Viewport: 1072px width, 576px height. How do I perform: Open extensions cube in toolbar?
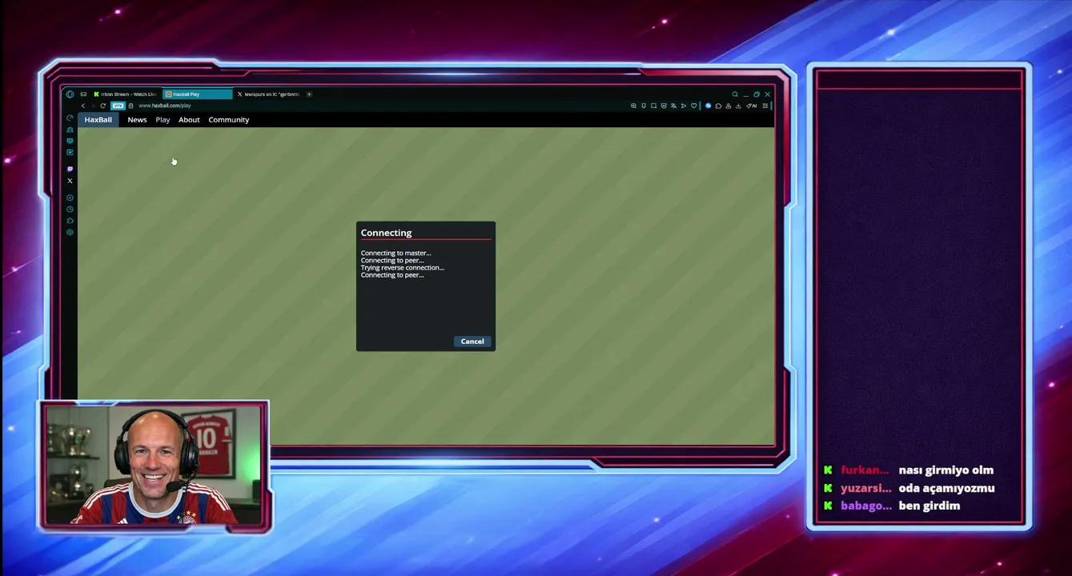[x=718, y=106]
